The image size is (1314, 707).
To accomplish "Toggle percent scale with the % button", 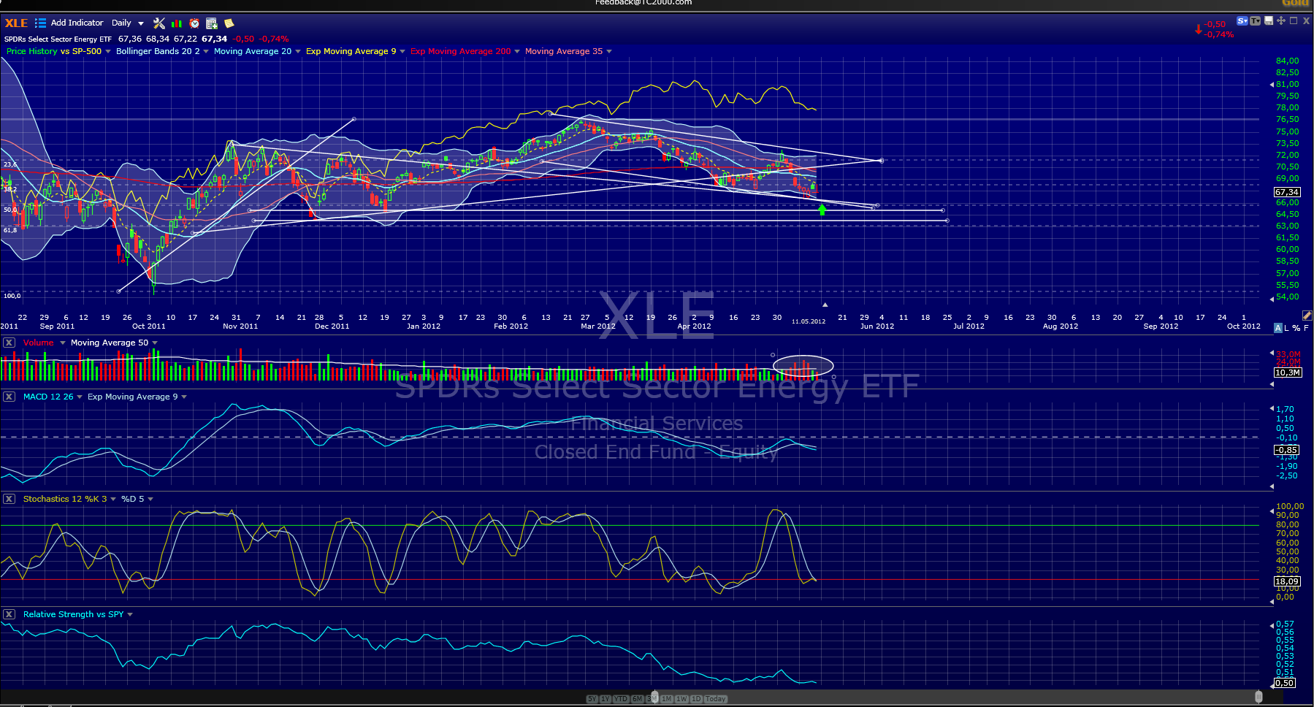I will (x=1296, y=328).
